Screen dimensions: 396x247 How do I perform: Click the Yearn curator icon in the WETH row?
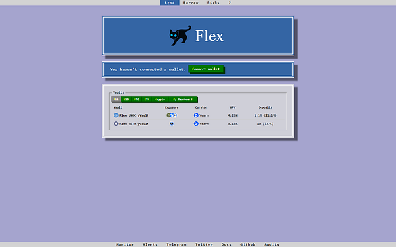pos(196,124)
